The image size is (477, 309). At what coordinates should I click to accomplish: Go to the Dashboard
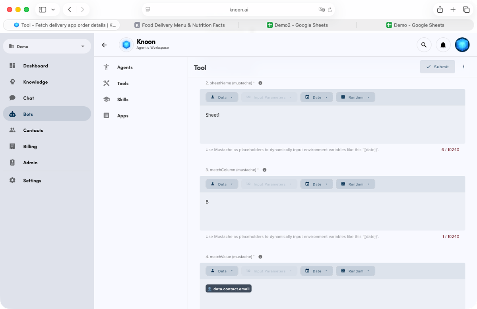pyautogui.click(x=35, y=65)
